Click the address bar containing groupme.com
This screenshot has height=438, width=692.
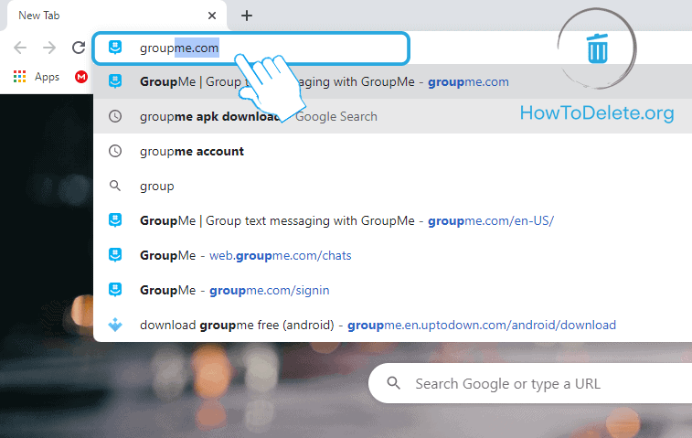point(251,48)
